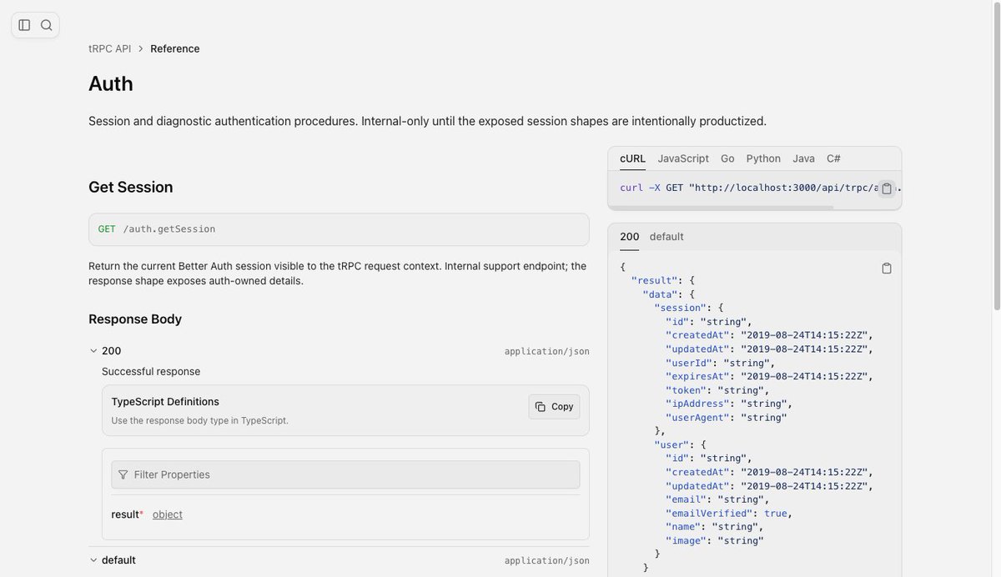Image resolution: width=1001 pixels, height=577 pixels.
Task: Click the "ipAddress" JSON line
Action: coord(729,404)
